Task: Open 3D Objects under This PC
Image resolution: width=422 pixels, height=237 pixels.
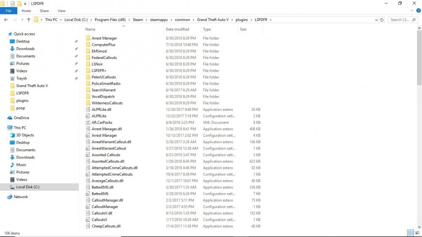Action: point(25,135)
